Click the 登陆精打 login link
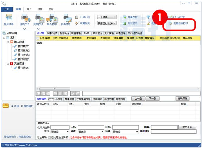202x148 pixels. (28, 106)
